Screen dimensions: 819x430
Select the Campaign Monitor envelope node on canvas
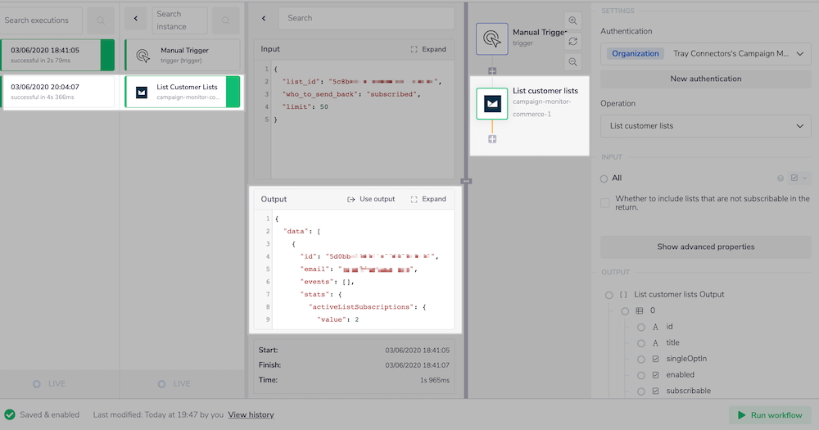(x=492, y=104)
